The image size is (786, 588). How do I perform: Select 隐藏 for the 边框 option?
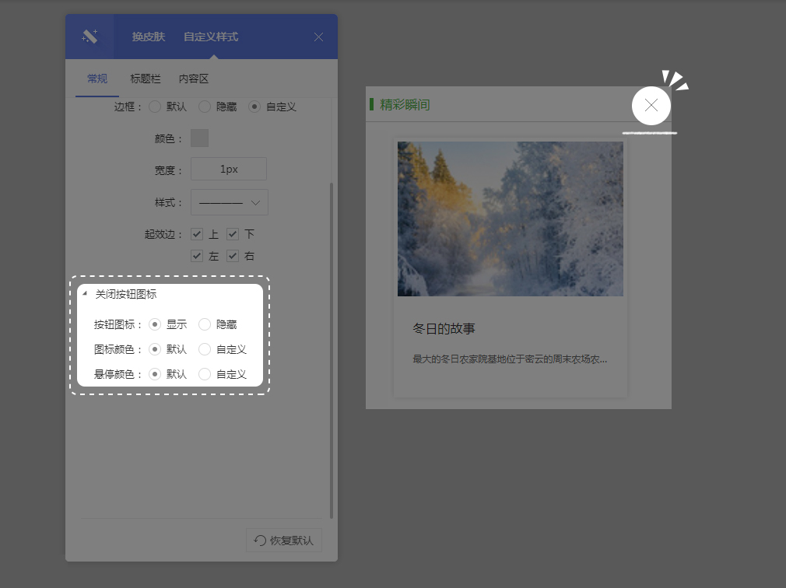[205, 107]
